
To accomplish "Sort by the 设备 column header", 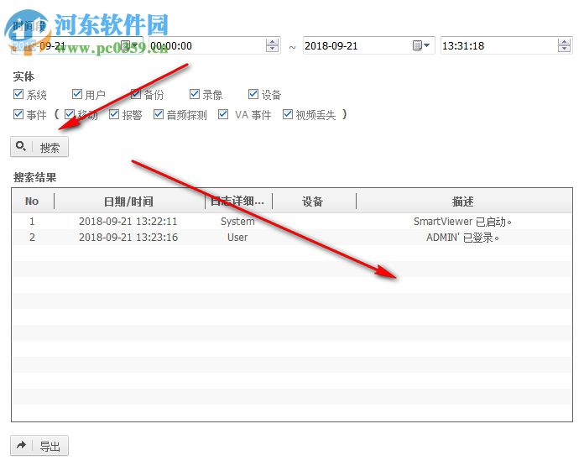I will (x=314, y=201).
